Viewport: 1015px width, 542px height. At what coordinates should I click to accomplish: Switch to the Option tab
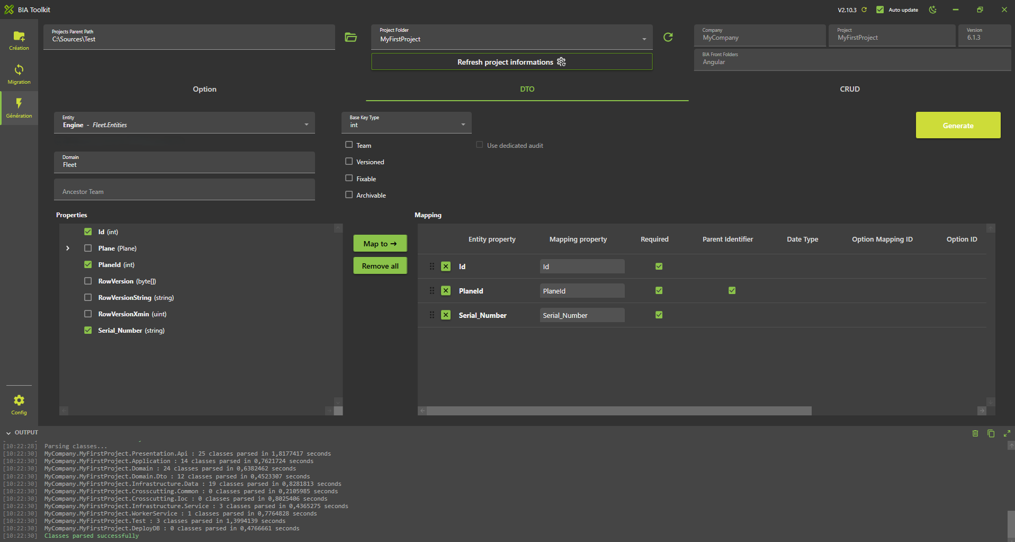[204, 89]
